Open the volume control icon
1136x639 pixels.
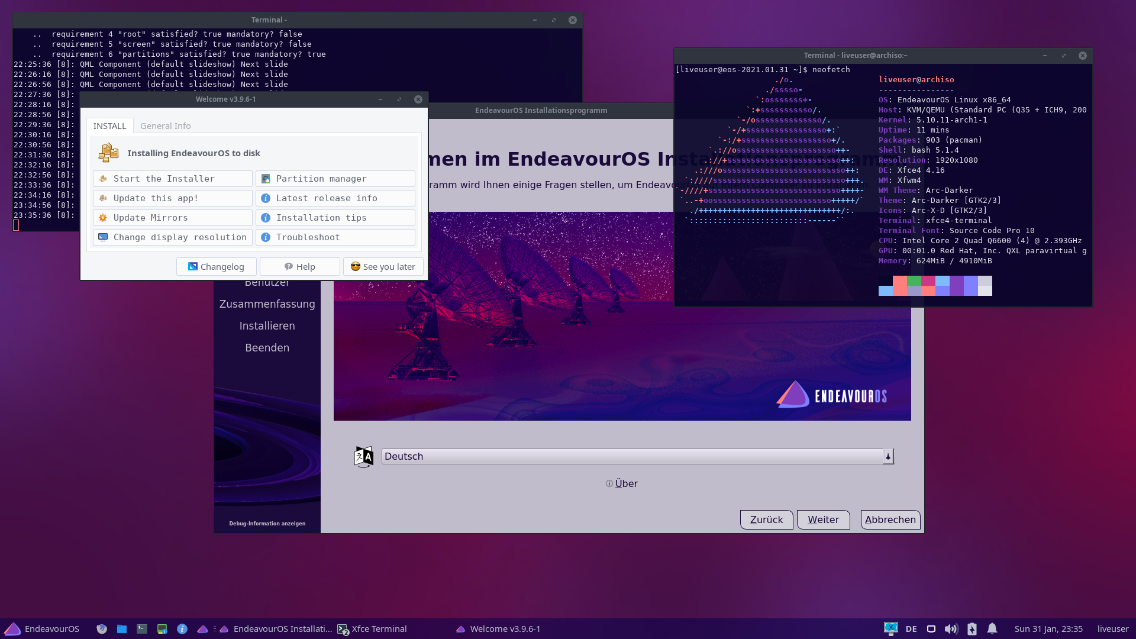coord(951,629)
